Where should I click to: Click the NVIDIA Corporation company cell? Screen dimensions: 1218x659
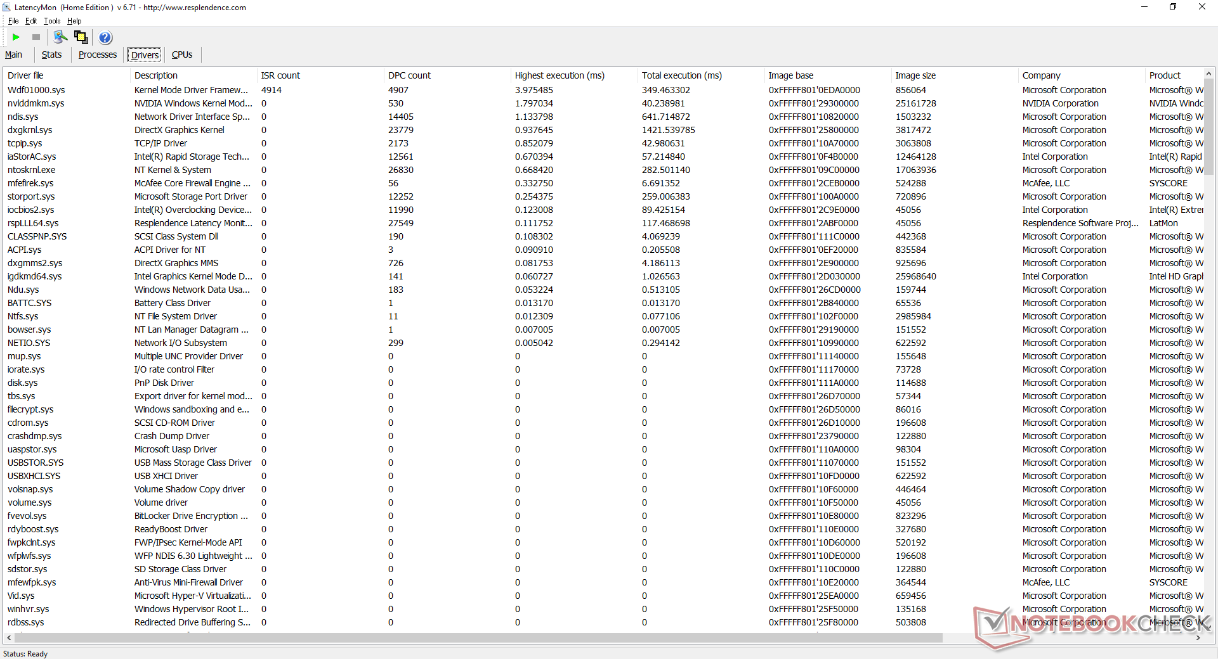(1060, 103)
